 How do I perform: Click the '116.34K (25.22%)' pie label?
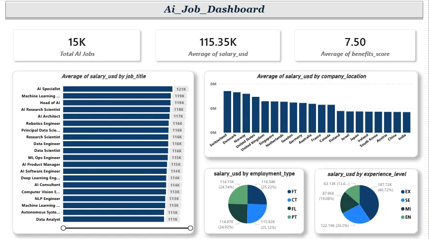pos(268,185)
